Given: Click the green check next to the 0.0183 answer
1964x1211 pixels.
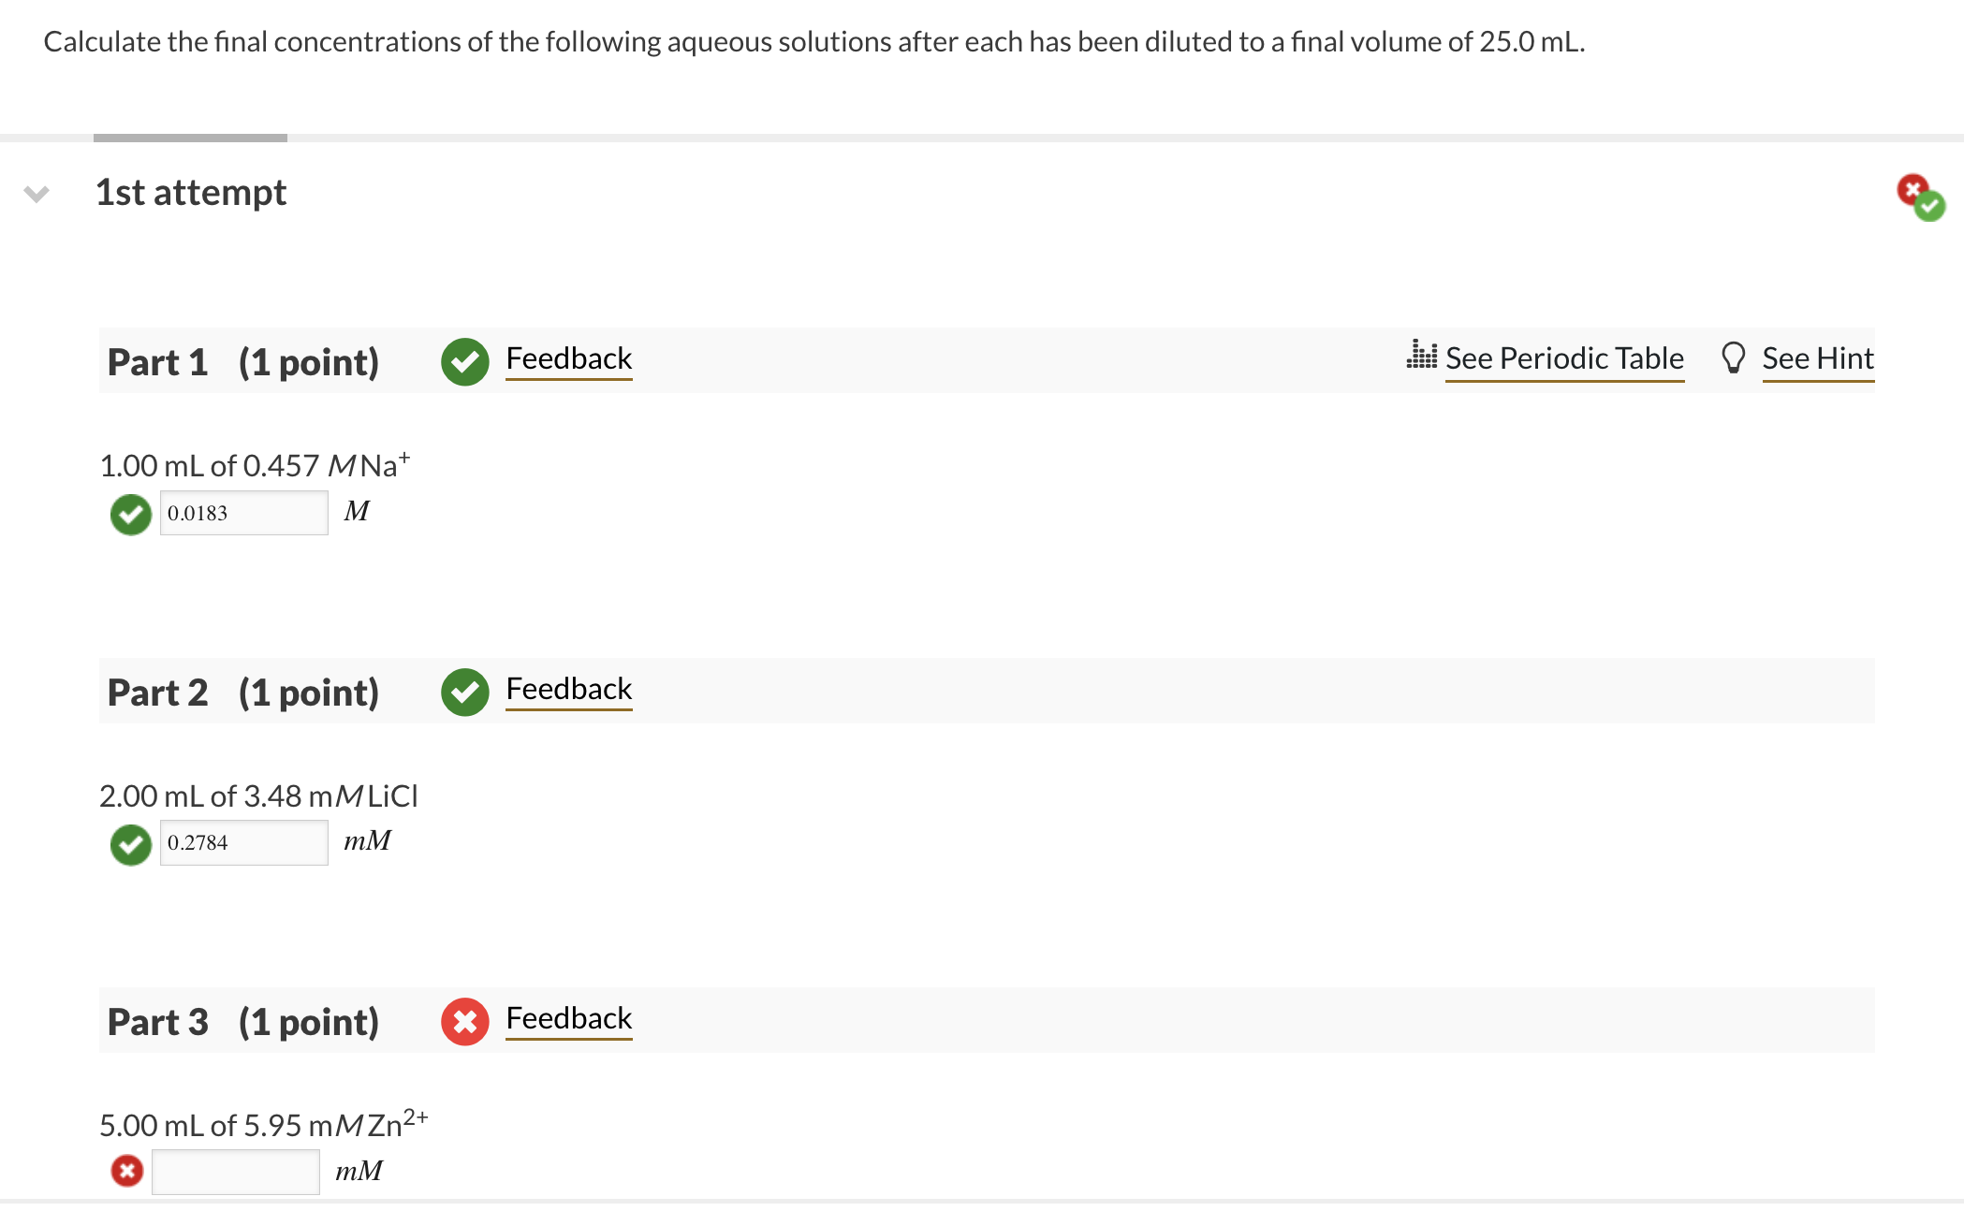Looking at the screenshot, I should [x=130, y=513].
